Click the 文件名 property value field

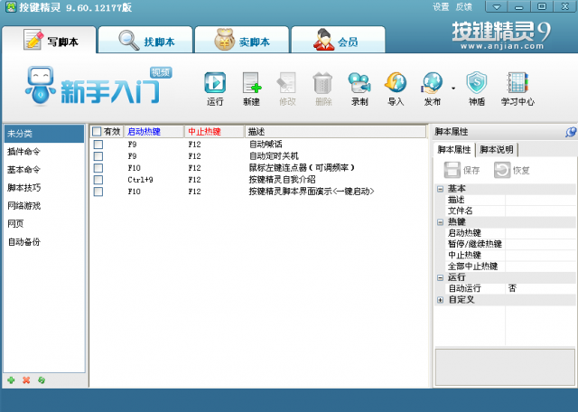[540, 211]
